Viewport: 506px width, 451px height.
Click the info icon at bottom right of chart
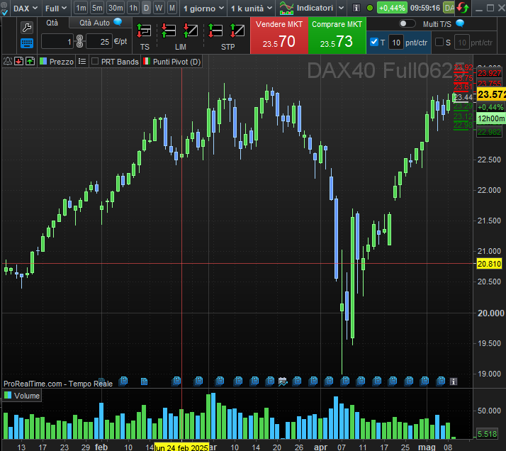pos(454,382)
